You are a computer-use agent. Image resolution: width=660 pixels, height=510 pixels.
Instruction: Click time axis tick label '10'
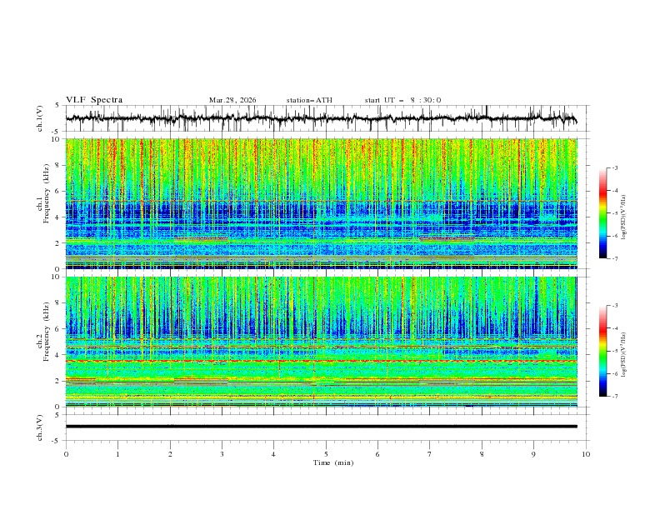coord(586,454)
